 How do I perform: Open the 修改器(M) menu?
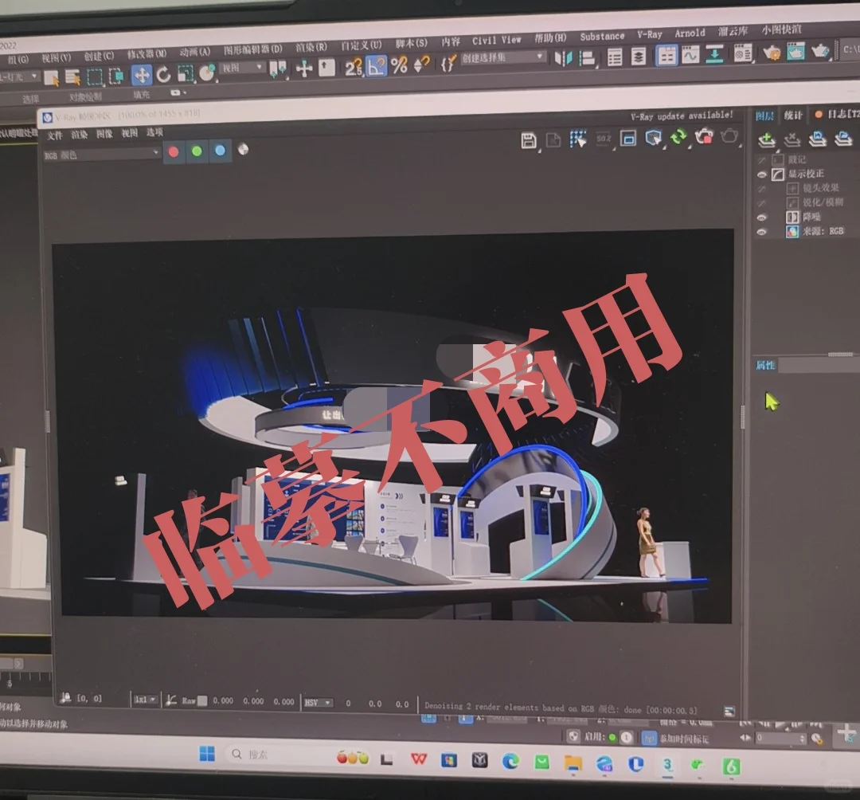pyautogui.click(x=147, y=53)
